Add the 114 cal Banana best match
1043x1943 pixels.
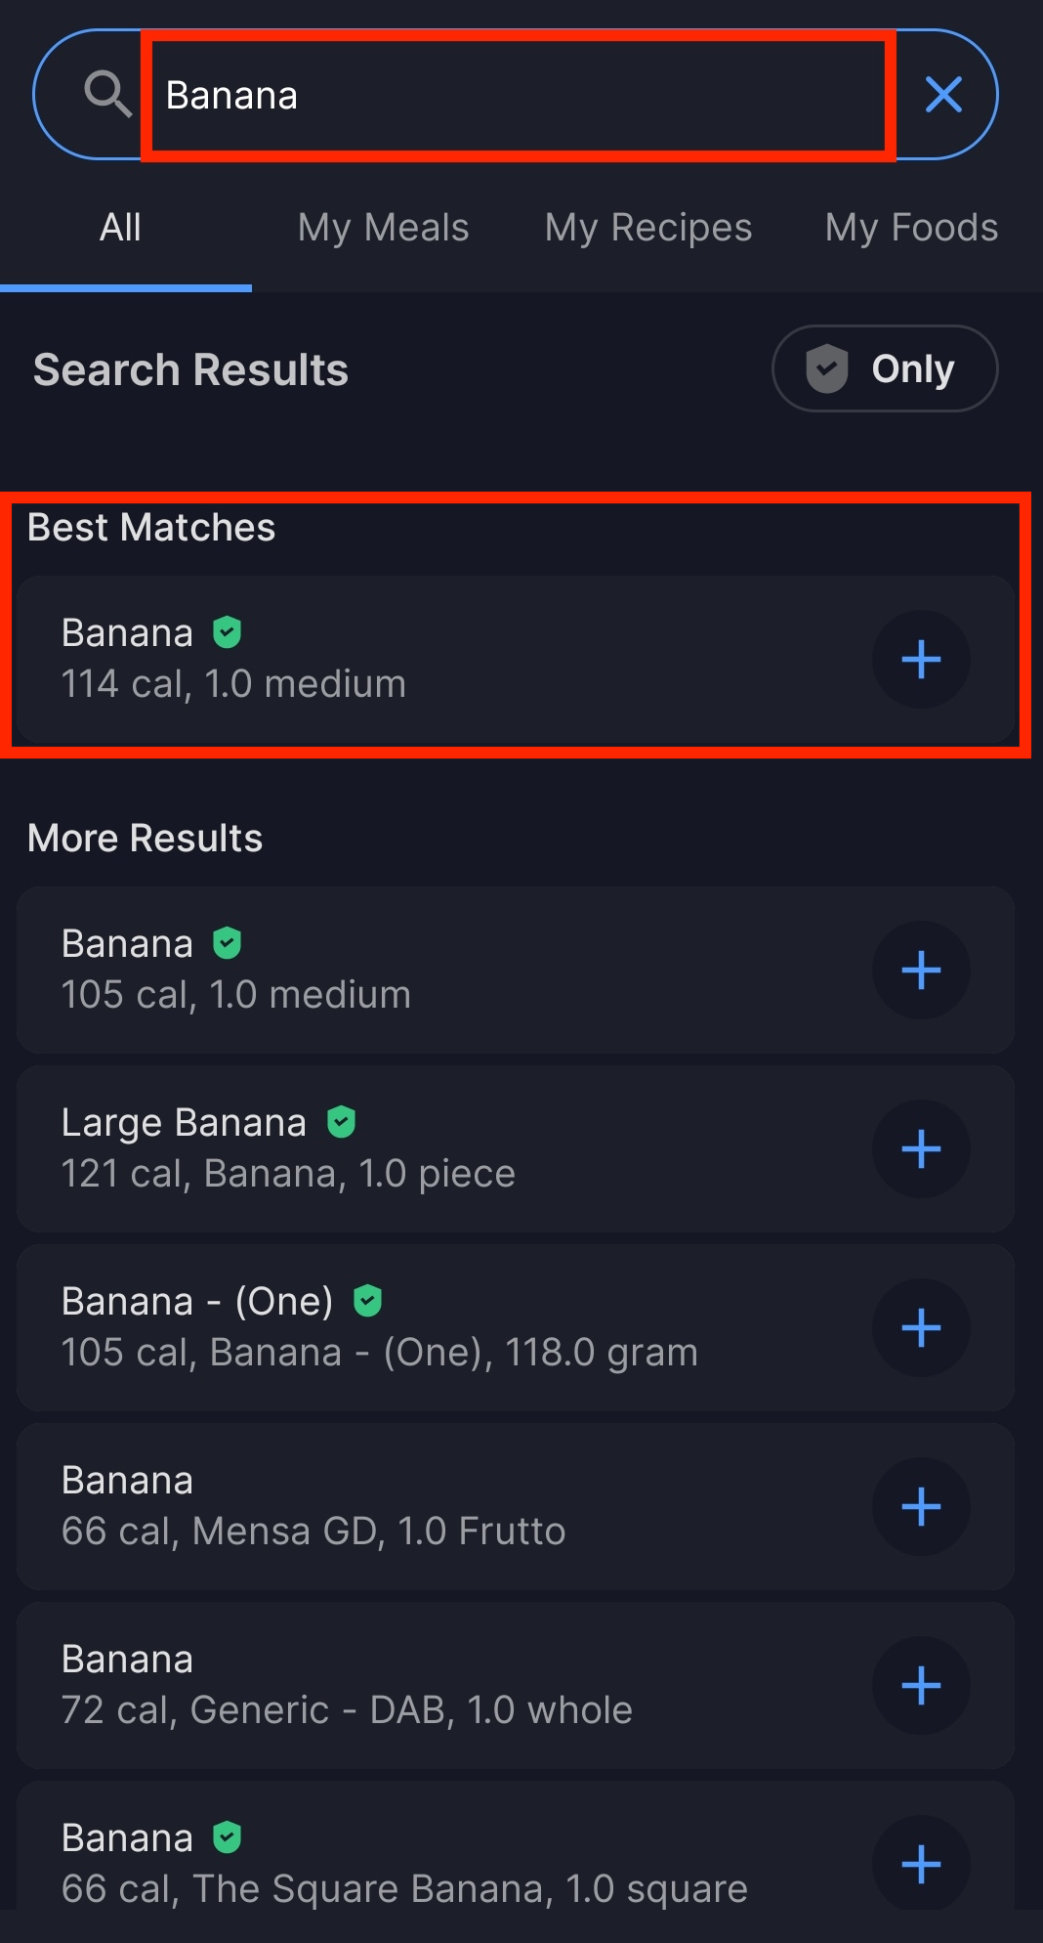coord(921,660)
